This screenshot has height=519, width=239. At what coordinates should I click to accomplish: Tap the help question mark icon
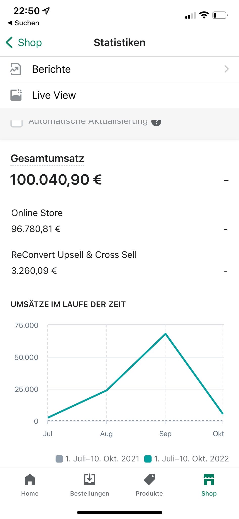156,122
